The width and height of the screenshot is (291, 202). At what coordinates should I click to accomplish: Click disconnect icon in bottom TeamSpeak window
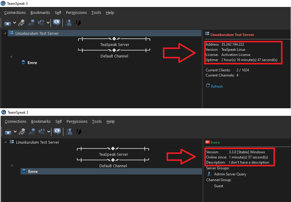tap(8, 132)
